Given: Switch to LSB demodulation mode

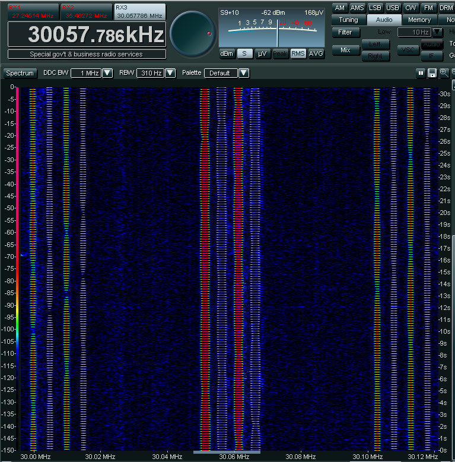Looking at the screenshot, I should tap(375, 8).
